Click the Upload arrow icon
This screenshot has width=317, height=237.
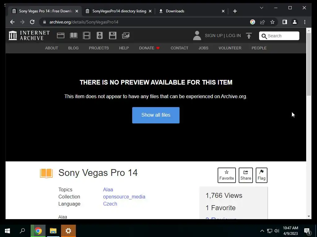tap(249, 36)
